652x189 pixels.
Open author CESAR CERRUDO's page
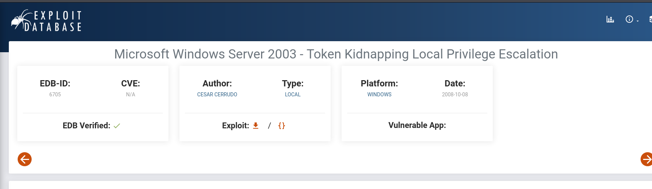pyautogui.click(x=217, y=94)
